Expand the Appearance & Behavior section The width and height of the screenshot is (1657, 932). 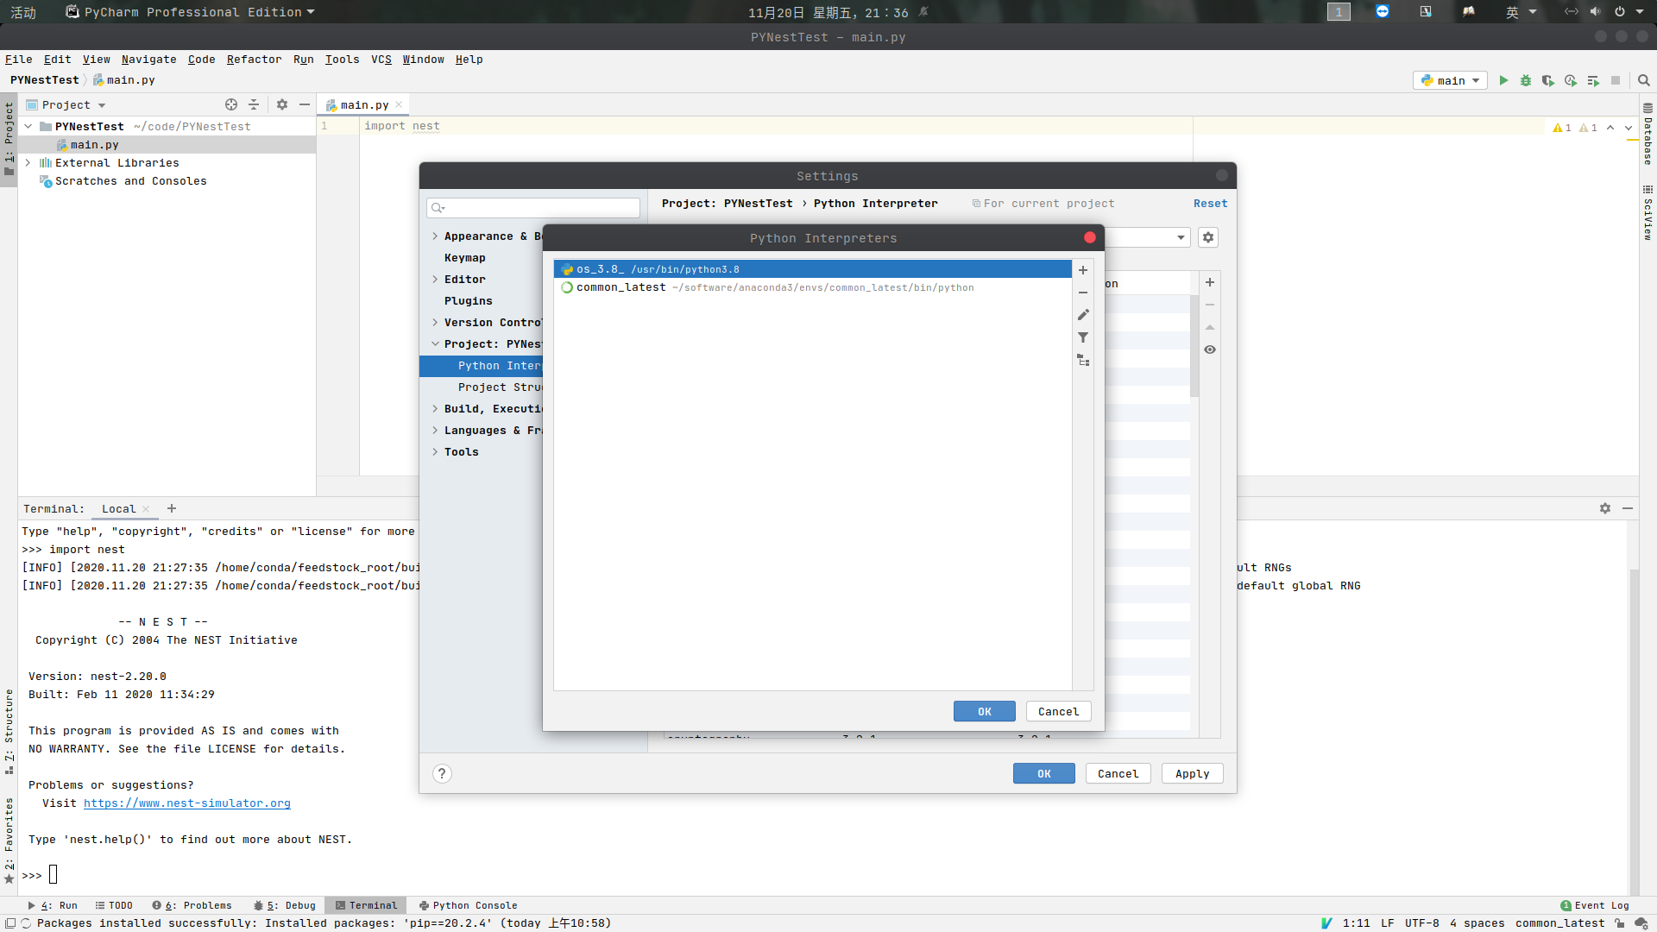click(x=436, y=236)
